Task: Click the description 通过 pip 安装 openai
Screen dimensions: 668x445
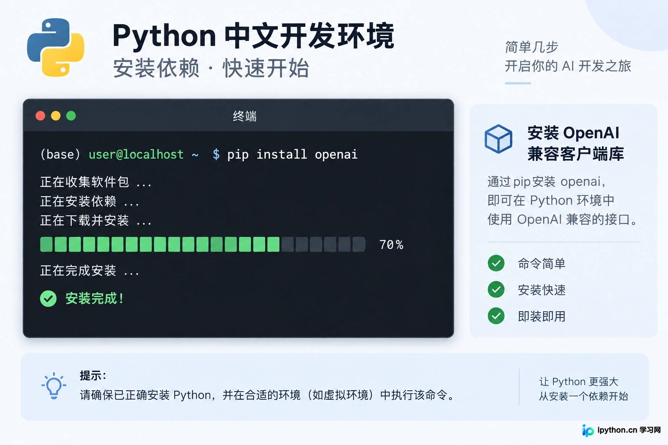Action: point(546,181)
